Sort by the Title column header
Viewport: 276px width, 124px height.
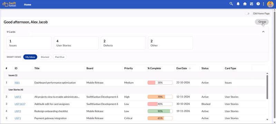coord(37,68)
